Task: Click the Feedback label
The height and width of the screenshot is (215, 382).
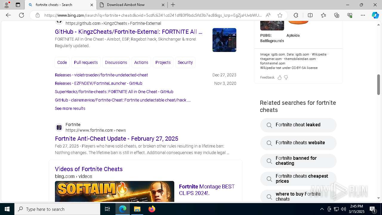Action: point(267,77)
